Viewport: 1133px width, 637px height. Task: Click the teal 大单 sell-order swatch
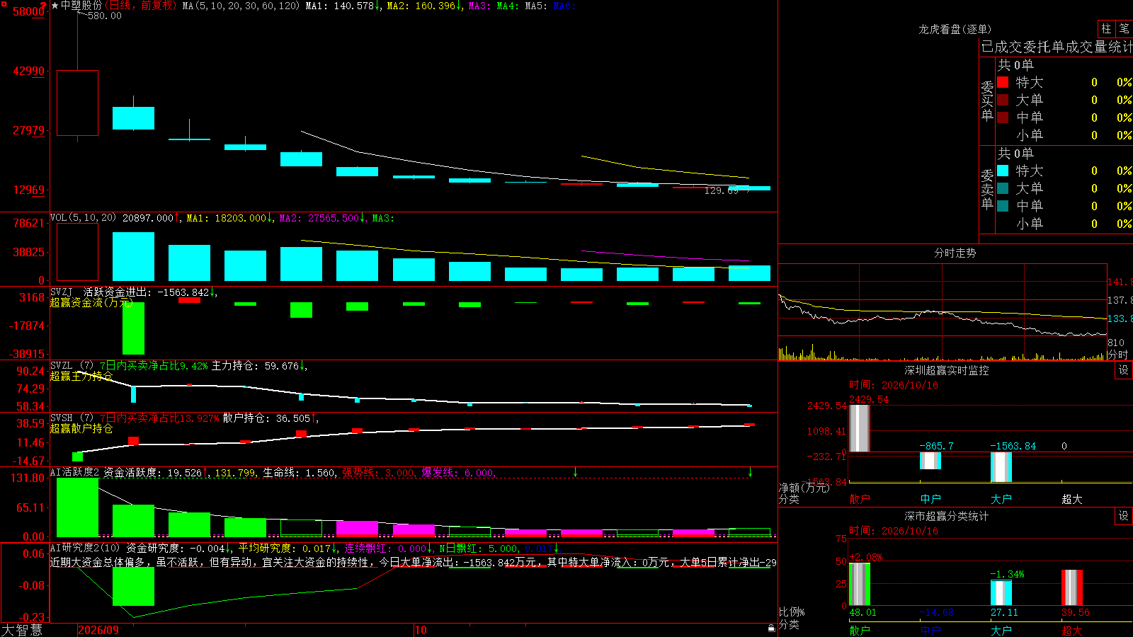(1003, 188)
